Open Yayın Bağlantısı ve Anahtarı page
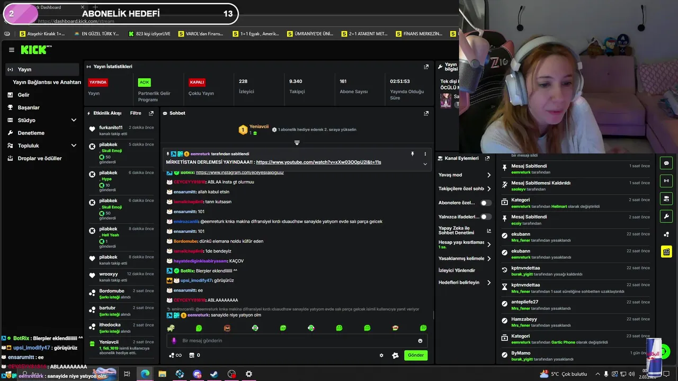678x381 pixels. (x=47, y=82)
